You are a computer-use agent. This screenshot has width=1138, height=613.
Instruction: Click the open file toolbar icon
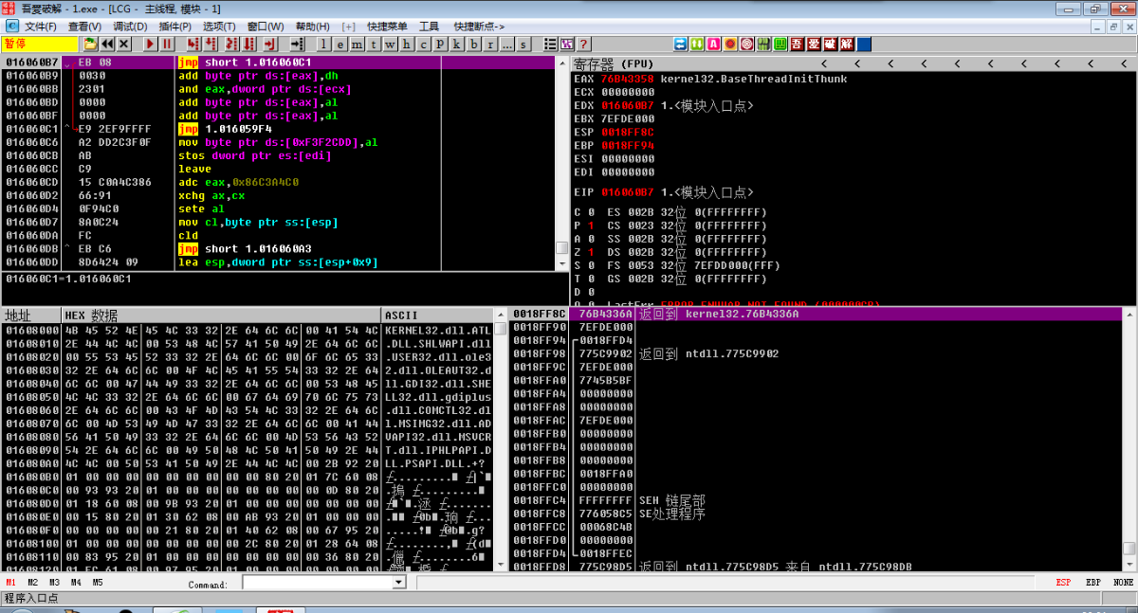pyautogui.click(x=90, y=44)
